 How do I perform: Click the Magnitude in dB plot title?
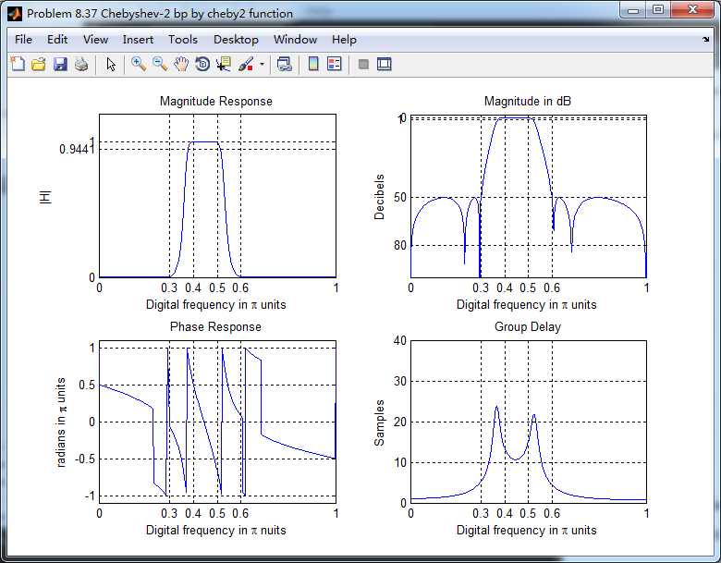528,101
